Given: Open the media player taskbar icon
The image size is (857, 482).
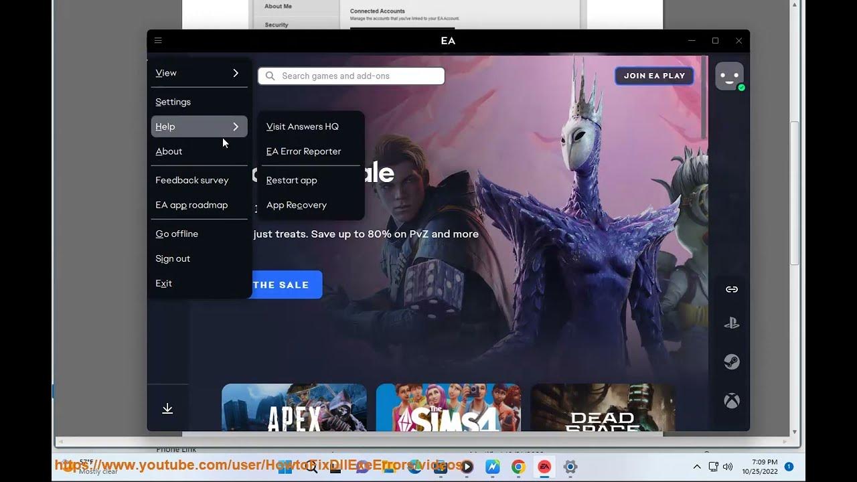Looking at the screenshot, I should point(467,467).
